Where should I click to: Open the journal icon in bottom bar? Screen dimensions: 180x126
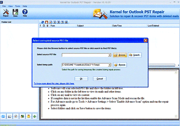(22, 116)
